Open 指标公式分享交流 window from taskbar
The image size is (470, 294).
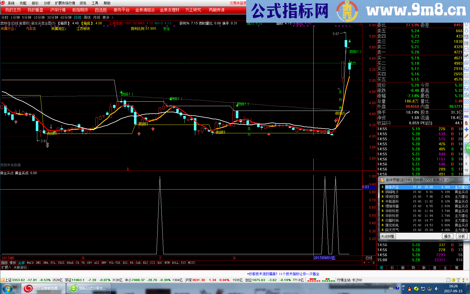[x=89, y=288]
